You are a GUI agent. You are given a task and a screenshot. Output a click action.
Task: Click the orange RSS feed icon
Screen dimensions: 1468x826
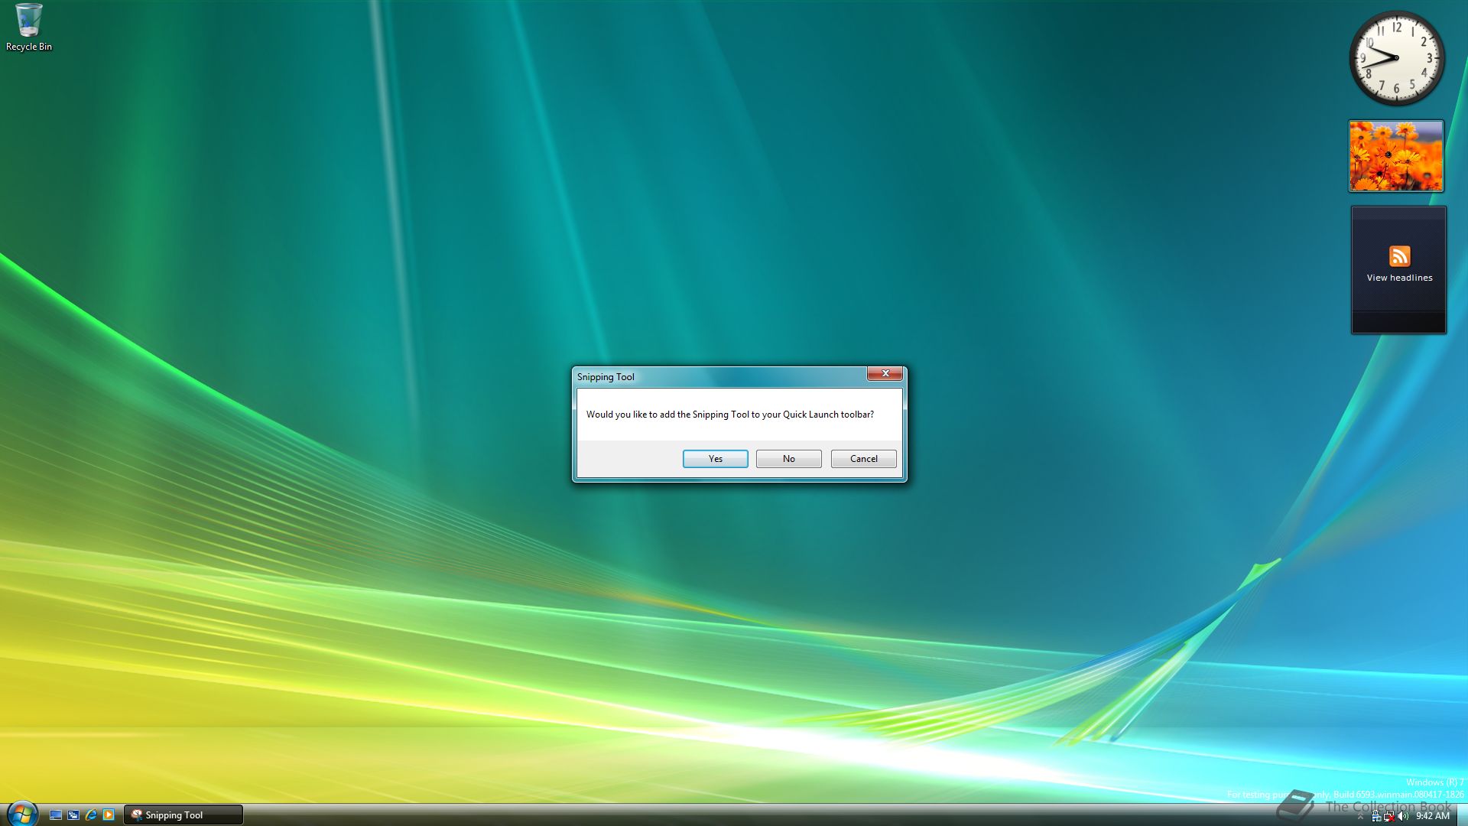pyautogui.click(x=1399, y=255)
